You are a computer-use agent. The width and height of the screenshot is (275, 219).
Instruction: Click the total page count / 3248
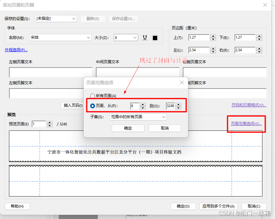(x=62, y=124)
